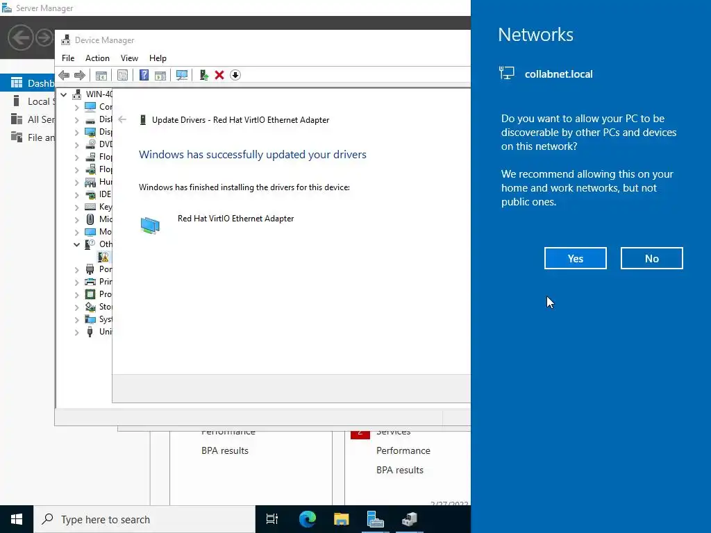Click the Device Manager window title bar
The height and width of the screenshot is (533, 711).
coord(263,40)
